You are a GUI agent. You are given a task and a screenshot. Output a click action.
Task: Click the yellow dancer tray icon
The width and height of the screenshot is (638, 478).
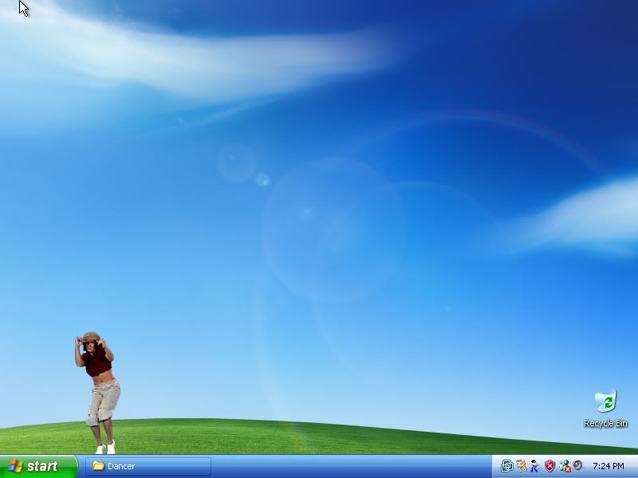click(521, 466)
